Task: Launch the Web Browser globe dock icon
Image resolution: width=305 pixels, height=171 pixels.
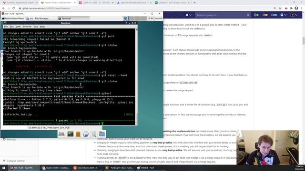Action: [x=86, y=134]
